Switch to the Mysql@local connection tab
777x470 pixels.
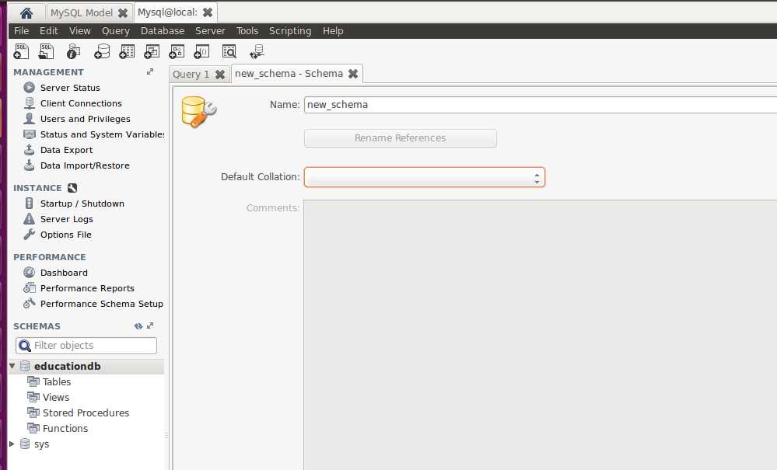tap(167, 12)
